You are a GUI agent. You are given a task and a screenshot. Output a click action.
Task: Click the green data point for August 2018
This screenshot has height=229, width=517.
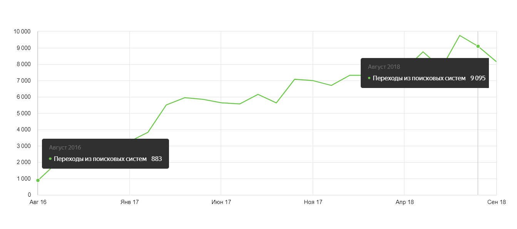pyautogui.click(x=478, y=46)
